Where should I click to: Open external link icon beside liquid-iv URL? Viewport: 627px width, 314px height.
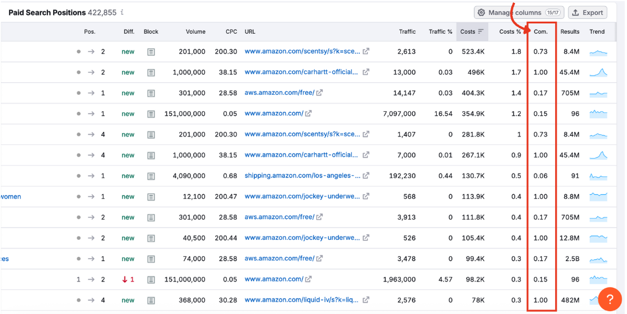pyautogui.click(x=366, y=300)
